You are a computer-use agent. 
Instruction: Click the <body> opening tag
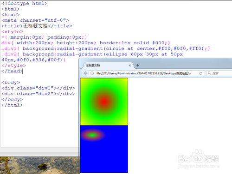click(x=11, y=83)
